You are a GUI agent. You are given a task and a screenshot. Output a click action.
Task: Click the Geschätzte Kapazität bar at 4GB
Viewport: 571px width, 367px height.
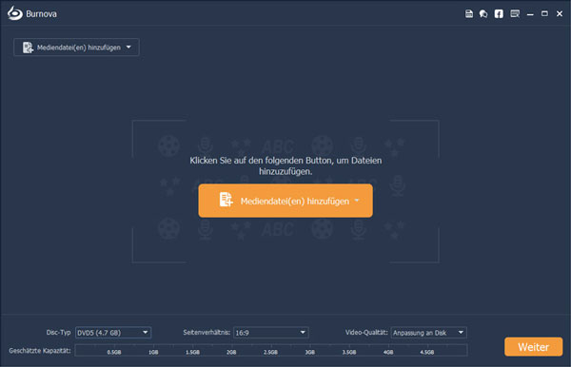click(388, 350)
